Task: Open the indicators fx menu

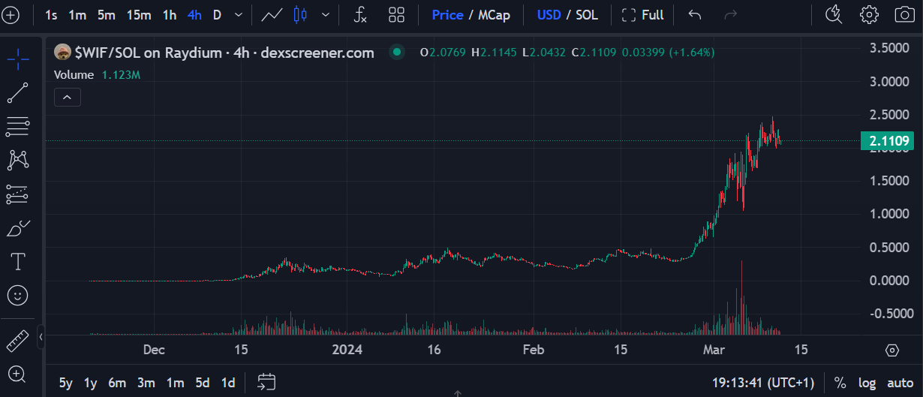Action: (x=360, y=14)
